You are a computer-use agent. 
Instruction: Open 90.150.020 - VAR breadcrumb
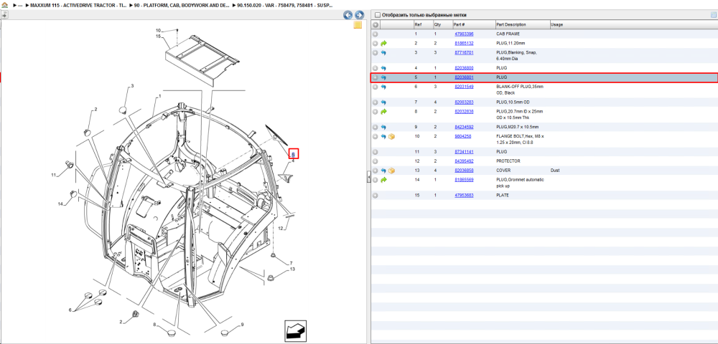[x=284, y=5]
